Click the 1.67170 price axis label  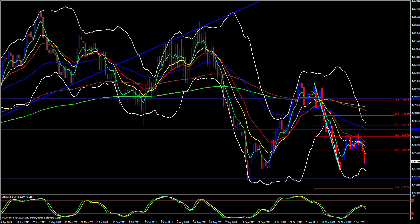pos(416,9)
